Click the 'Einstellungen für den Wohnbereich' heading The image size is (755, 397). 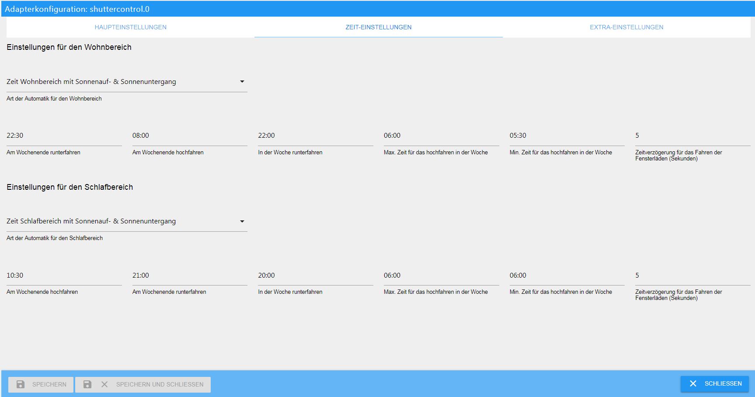pyautogui.click(x=69, y=47)
